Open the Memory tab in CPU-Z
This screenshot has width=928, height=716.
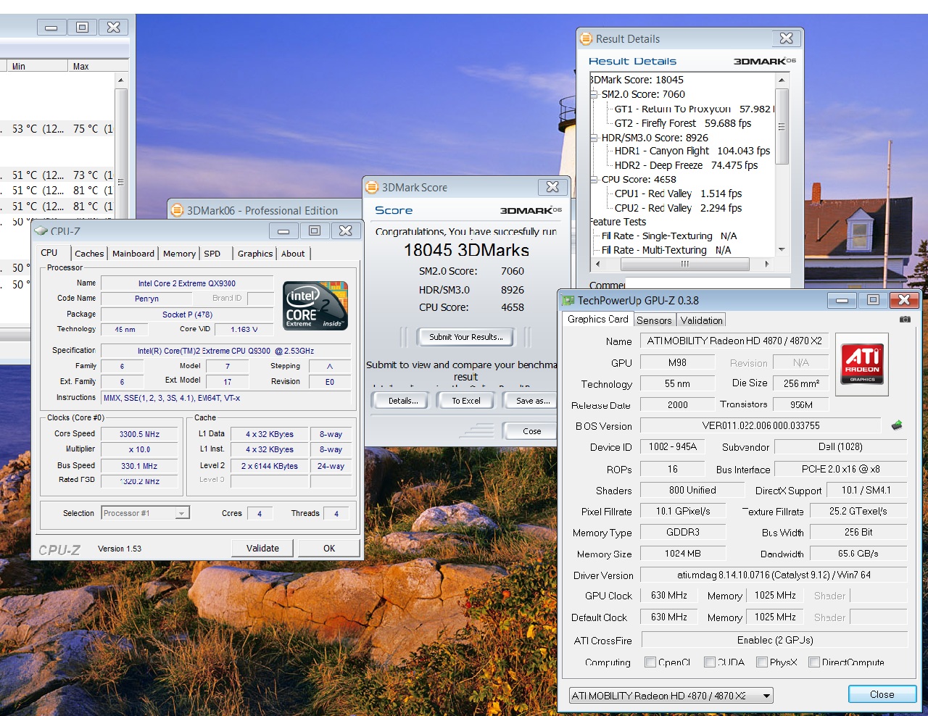[179, 254]
